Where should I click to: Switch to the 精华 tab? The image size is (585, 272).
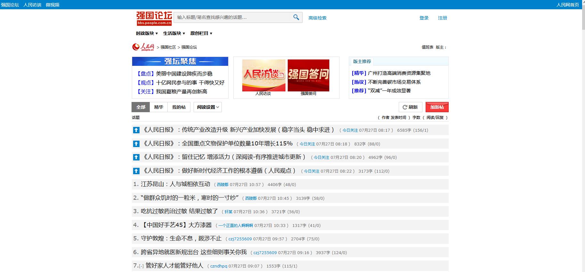pos(158,107)
